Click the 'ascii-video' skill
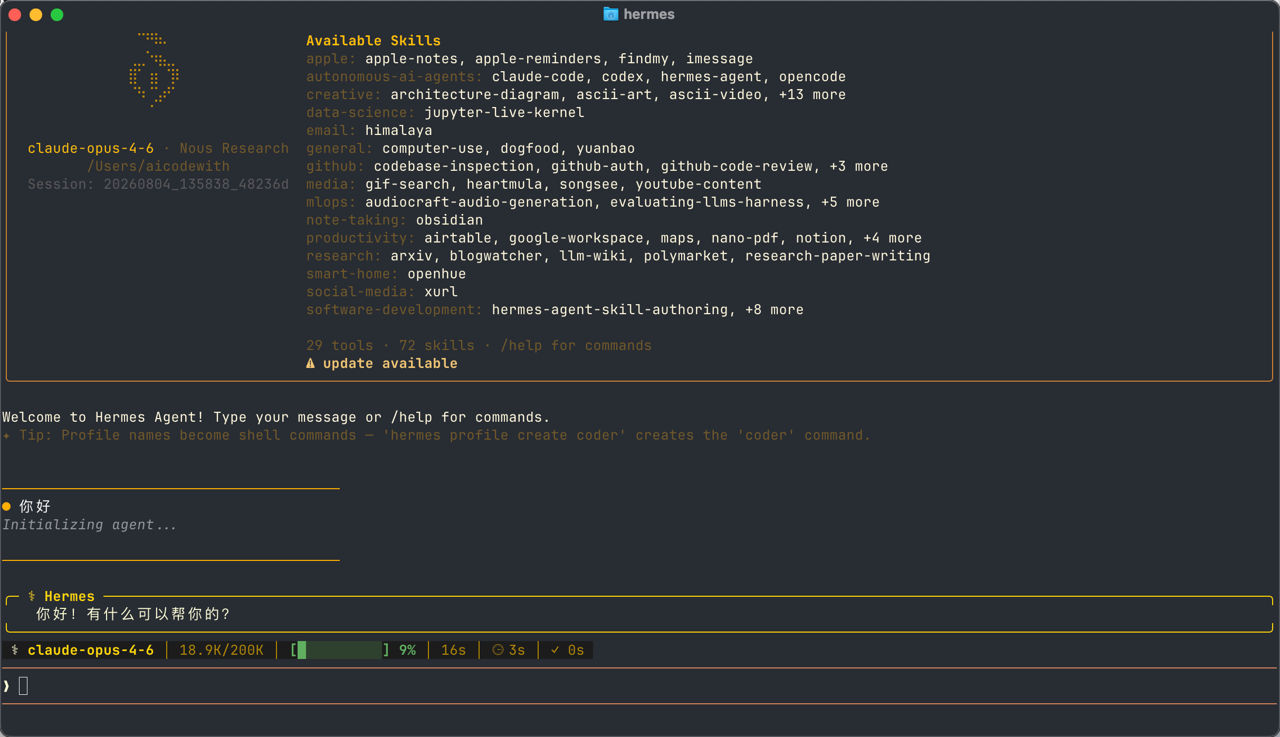 [x=715, y=94]
